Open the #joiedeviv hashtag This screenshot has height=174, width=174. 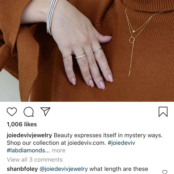121,143
